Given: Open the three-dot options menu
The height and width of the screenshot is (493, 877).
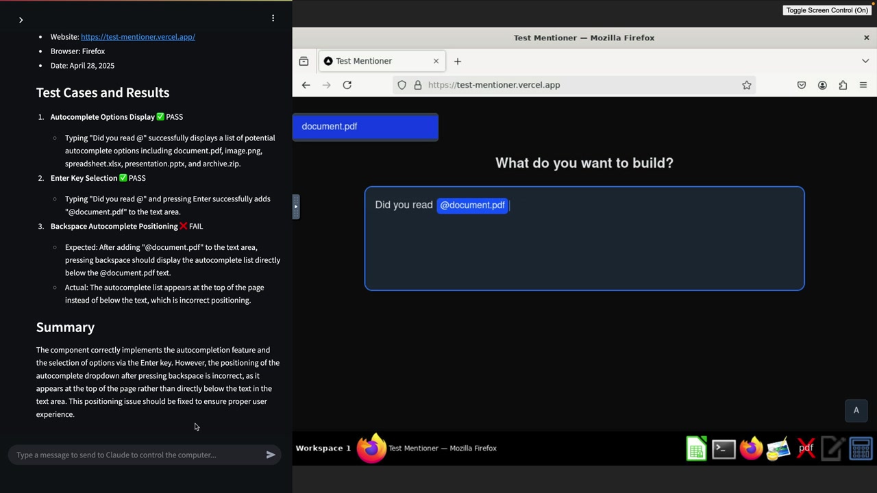Looking at the screenshot, I should pos(273,18).
